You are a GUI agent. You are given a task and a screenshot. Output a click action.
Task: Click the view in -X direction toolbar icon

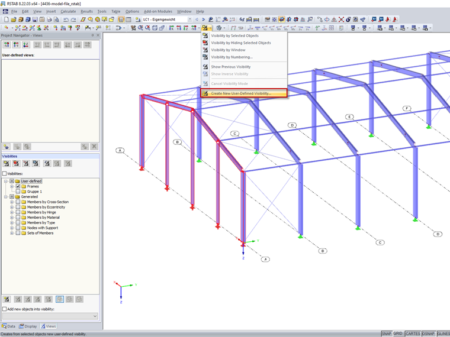click(194, 28)
